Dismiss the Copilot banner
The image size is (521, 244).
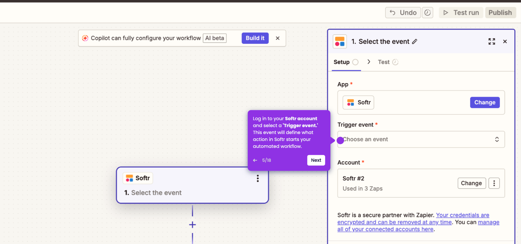pyautogui.click(x=278, y=38)
